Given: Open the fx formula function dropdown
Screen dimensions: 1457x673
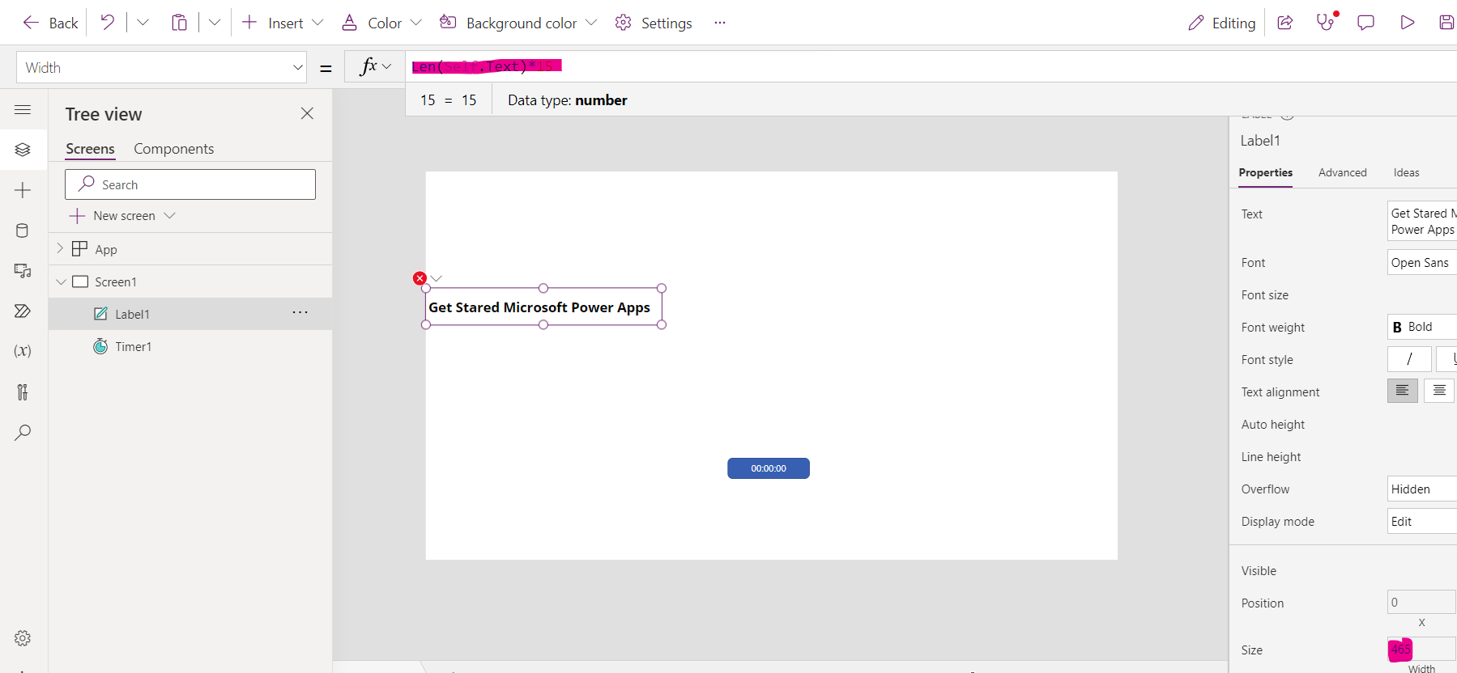Looking at the screenshot, I should [x=376, y=66].
